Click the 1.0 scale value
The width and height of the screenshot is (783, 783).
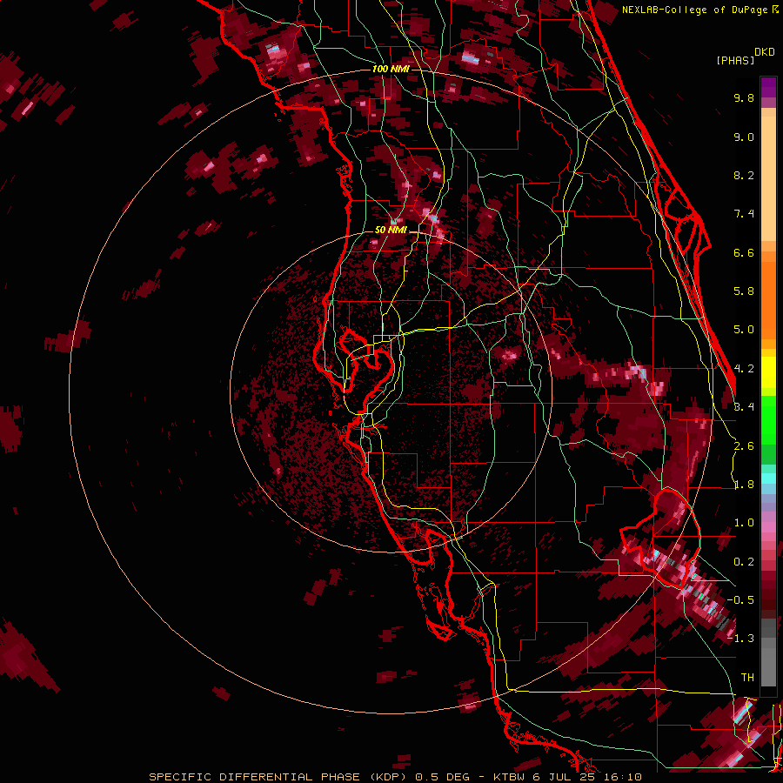(x=744, y=523)
